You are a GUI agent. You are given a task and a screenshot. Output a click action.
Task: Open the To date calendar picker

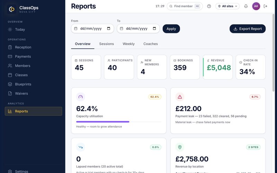pos(154,28)
